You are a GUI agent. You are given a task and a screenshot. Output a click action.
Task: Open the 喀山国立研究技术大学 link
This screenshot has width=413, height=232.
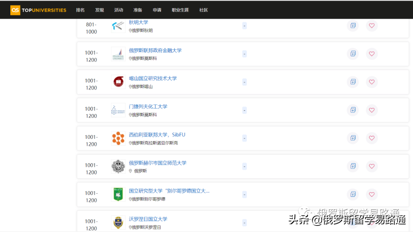pyautogui.click(x=153, y=78)
